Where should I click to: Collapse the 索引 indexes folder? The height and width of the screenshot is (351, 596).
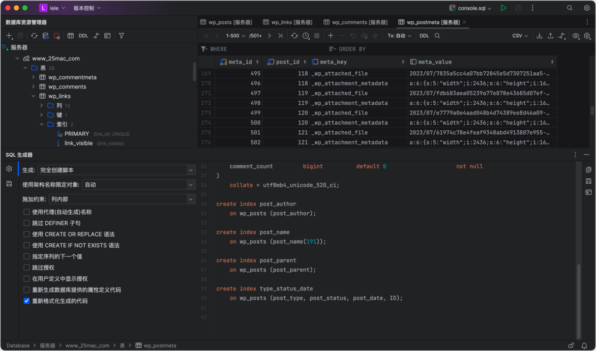42,124
